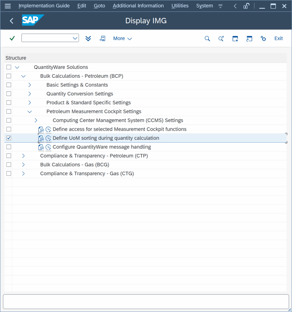Expand Product & Standard Specific Settings node
Screen dimensions: 292x312
click(x=30, y=103)
